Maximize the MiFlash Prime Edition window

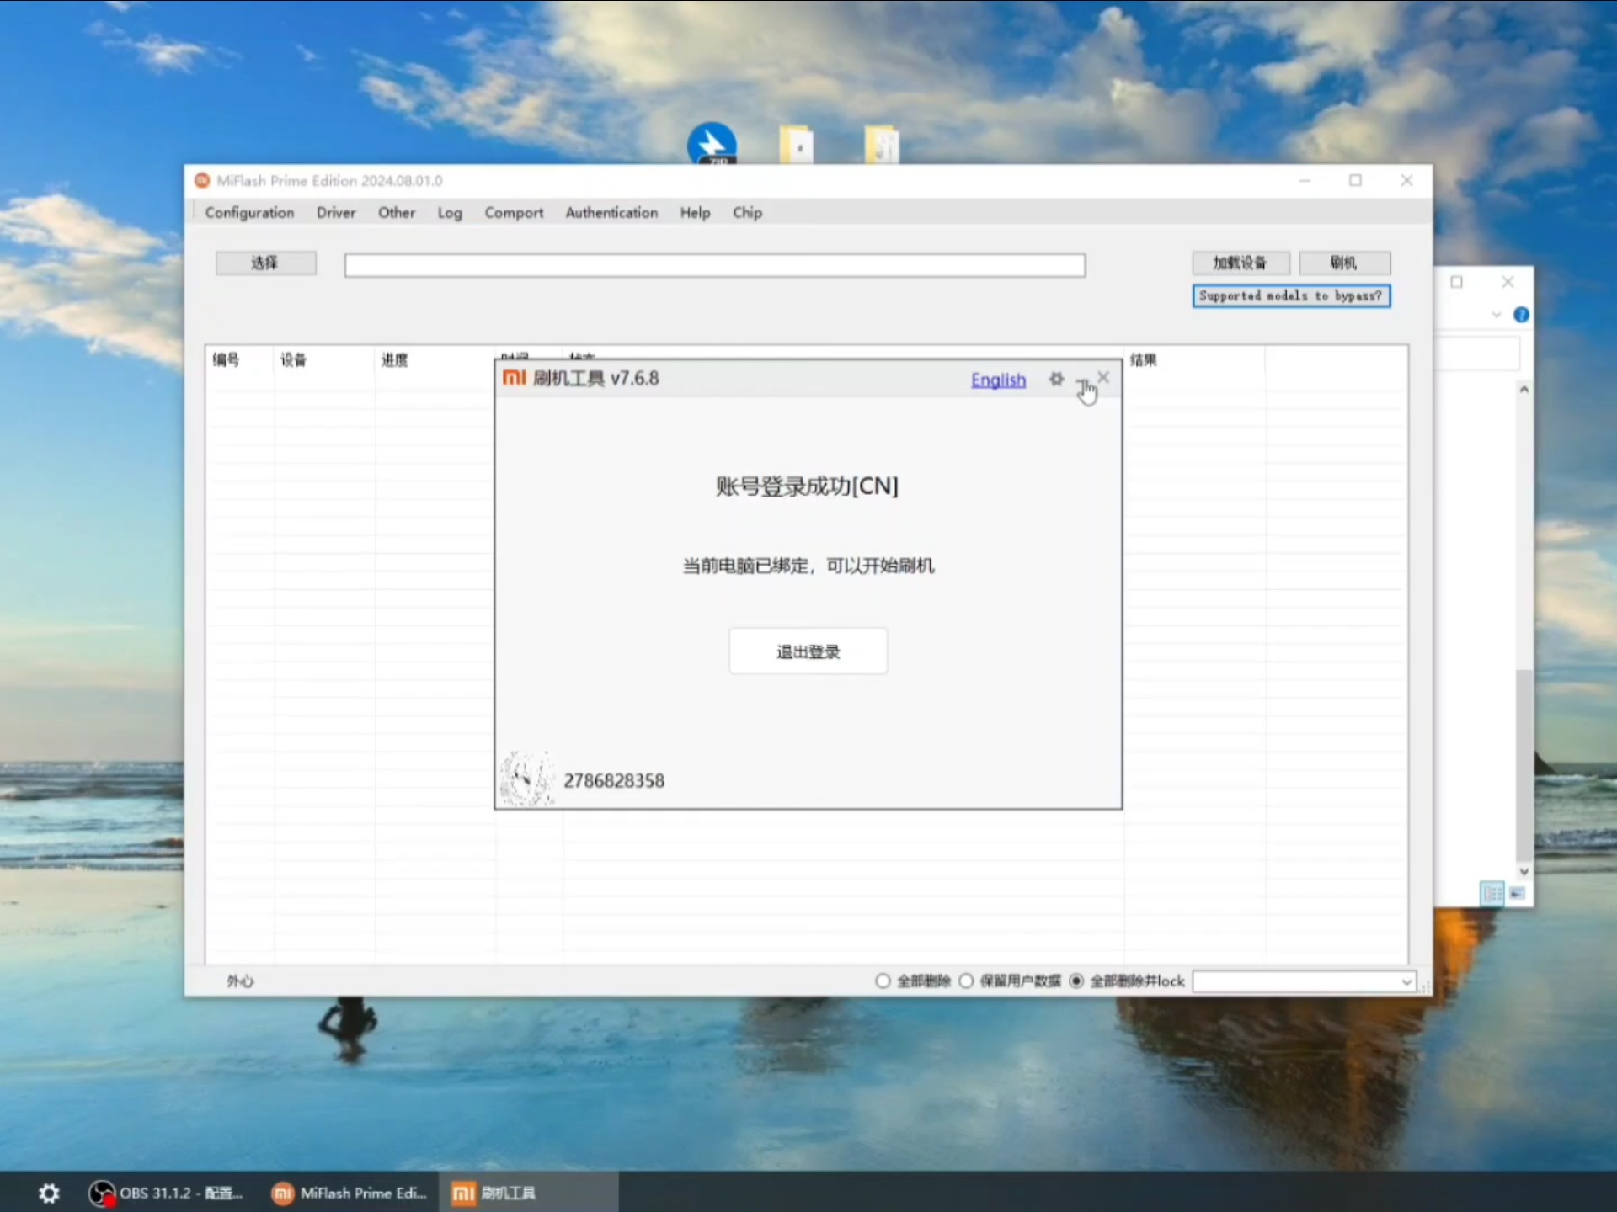click(1355, 180)
